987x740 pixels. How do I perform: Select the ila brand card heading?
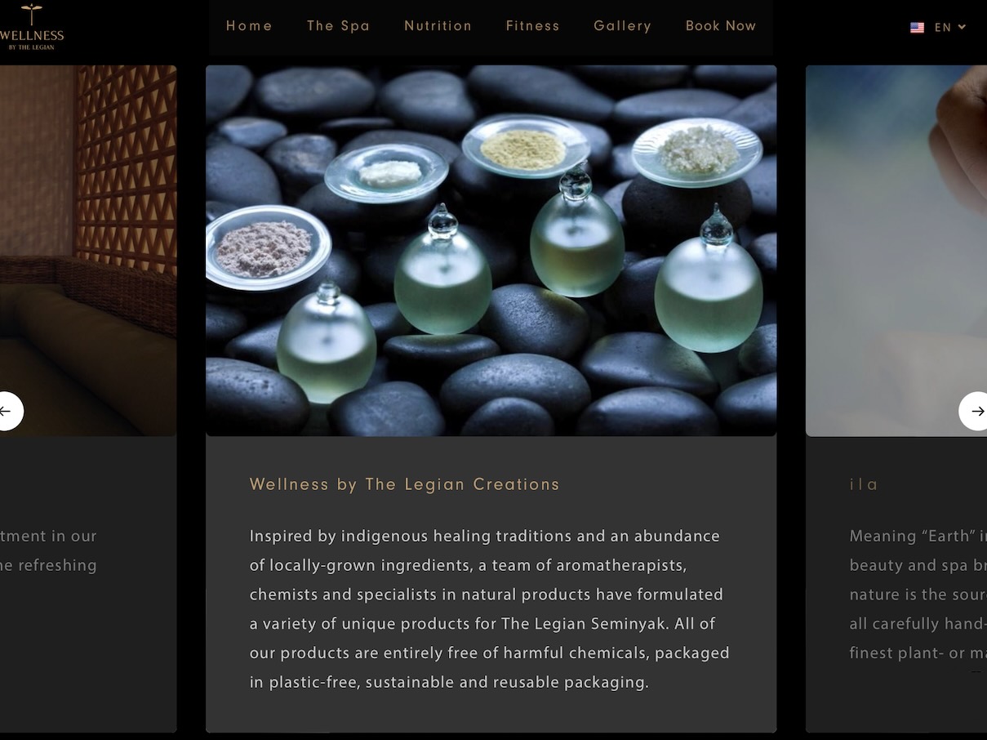coord(864,484)
